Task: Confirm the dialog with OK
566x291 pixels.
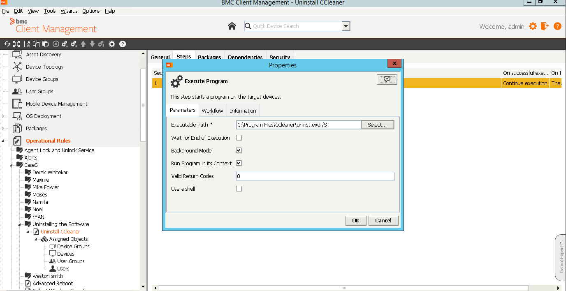Action: pyautogui.click(x=356, y=221)
